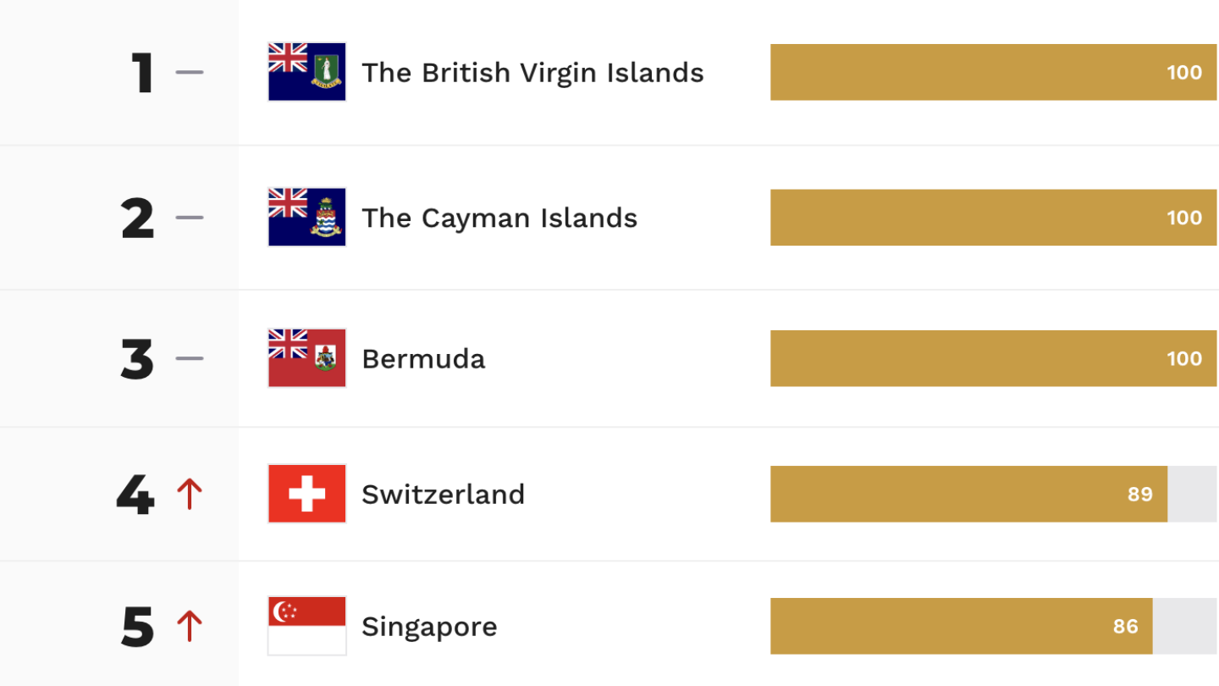Screen dimensions: 1219x686
Task: Click the rank number 5
Action: pyautogui.click(x=138, y=628)
